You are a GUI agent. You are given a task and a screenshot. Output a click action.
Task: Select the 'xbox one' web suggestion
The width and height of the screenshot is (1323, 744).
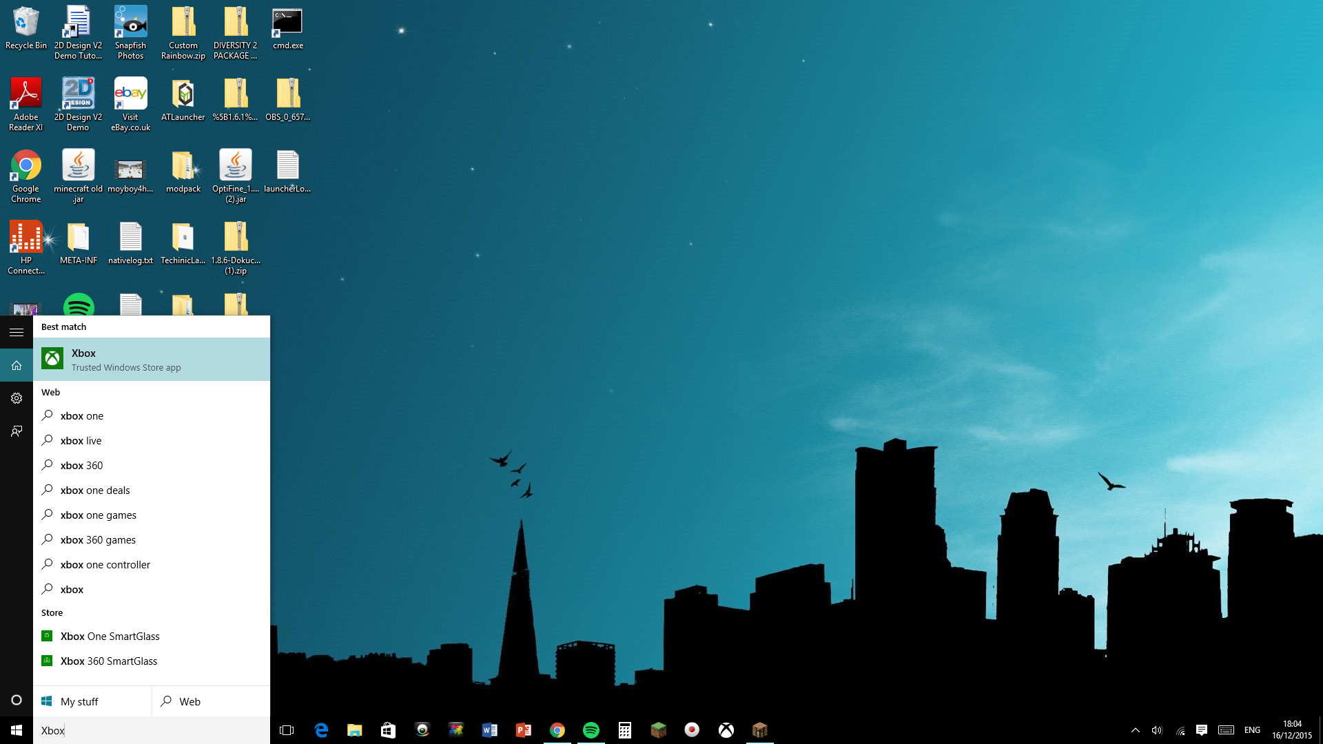tap(152, 415)
